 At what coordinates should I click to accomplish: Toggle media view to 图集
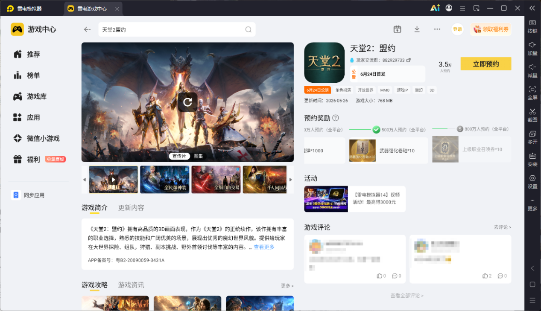point(199,156)
